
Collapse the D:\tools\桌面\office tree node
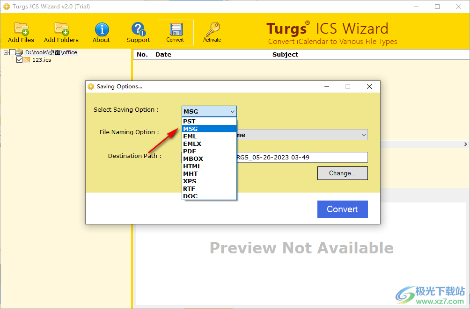(6, 52)
